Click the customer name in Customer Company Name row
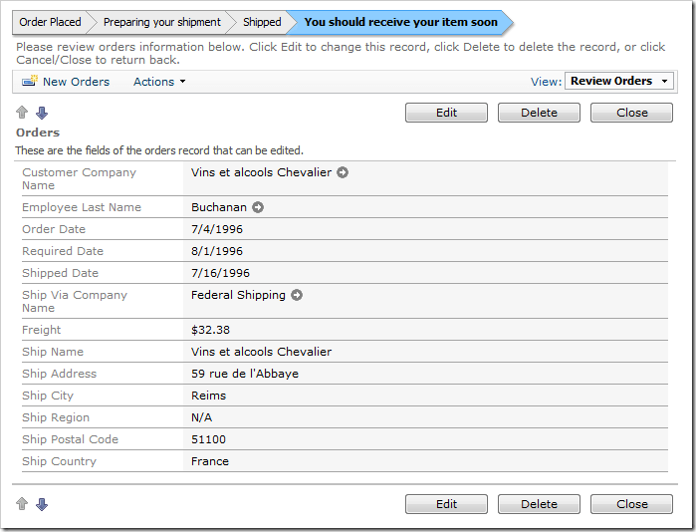696x532 pixels. click(x=262, y=172)
